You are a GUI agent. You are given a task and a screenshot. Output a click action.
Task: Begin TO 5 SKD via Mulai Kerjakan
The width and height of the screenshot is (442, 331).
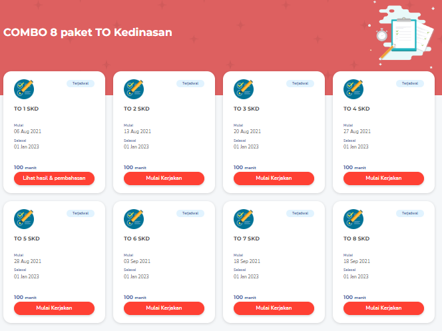[x=54, y=308]
